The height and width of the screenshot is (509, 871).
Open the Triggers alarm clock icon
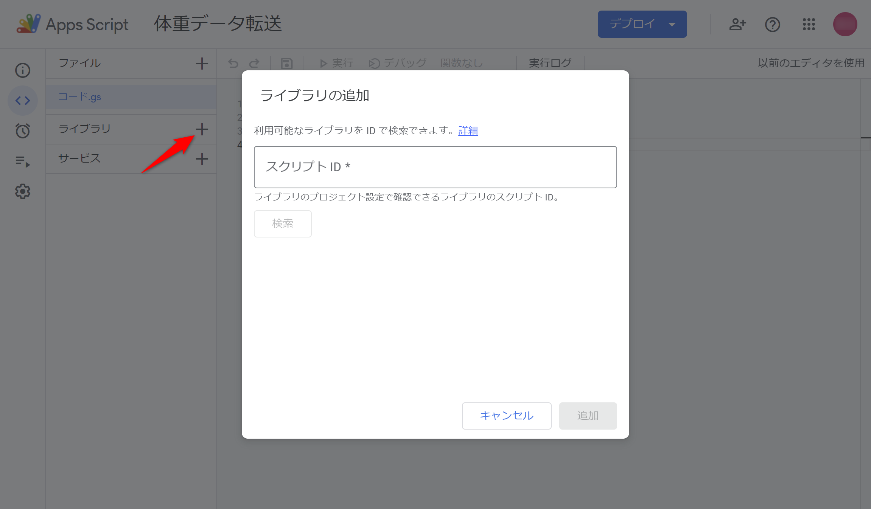[23, 131]
